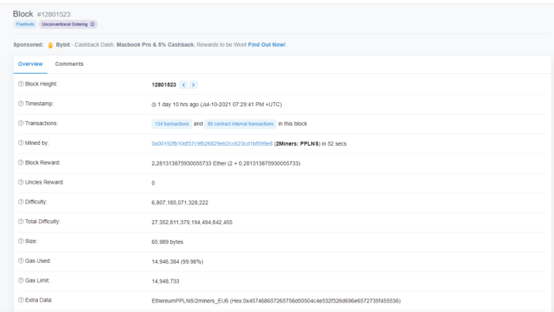554x312 pixels.
Task: Click help icon beside Transactions
Action: click(x=21, y=124)
